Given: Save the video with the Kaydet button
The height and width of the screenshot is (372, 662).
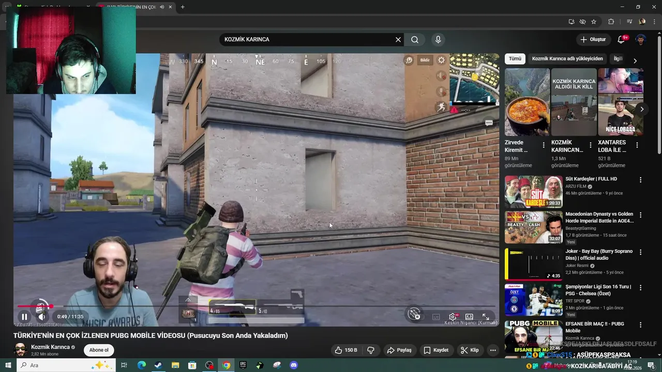Looking at the screenshot, I should tap(436, 350).
